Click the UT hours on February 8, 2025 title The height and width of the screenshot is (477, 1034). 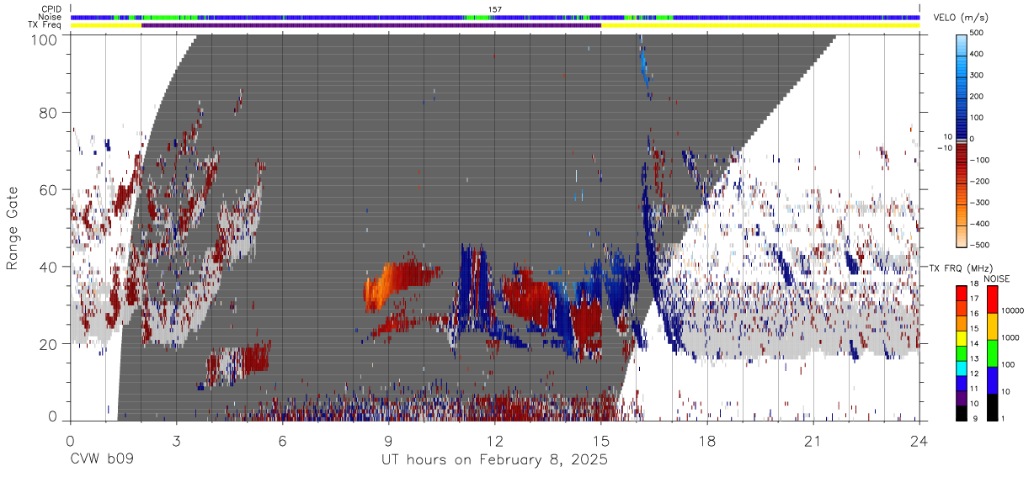click(495, 461)
